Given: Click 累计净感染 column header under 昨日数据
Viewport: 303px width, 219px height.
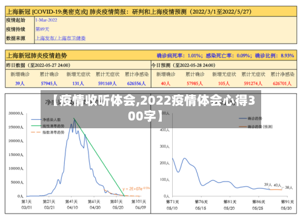Looking at the screenshot, I should click(137, 74).
